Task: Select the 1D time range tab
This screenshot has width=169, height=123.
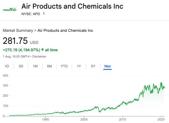Action: [7, 66]
